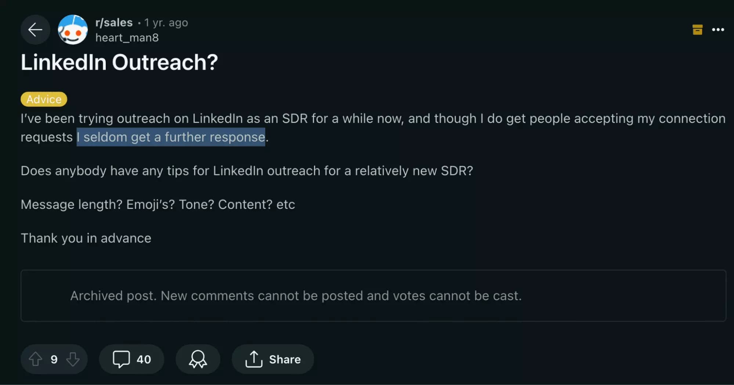
Task: Visit heart_man8's profile
Action: (127, 37)
